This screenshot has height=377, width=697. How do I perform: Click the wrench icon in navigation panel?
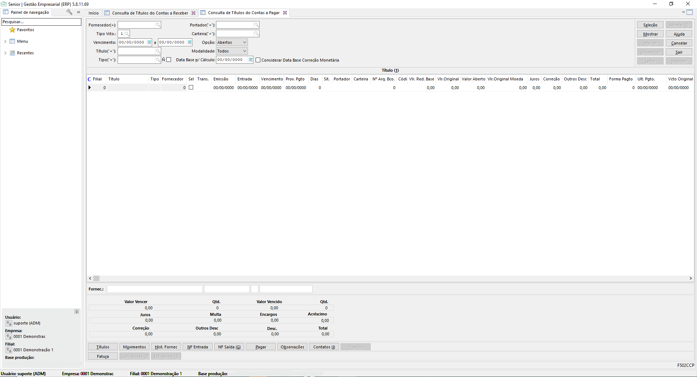(69, 12)
